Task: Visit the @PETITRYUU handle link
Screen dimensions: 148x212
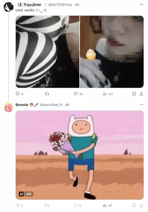Action: [60, 5]
